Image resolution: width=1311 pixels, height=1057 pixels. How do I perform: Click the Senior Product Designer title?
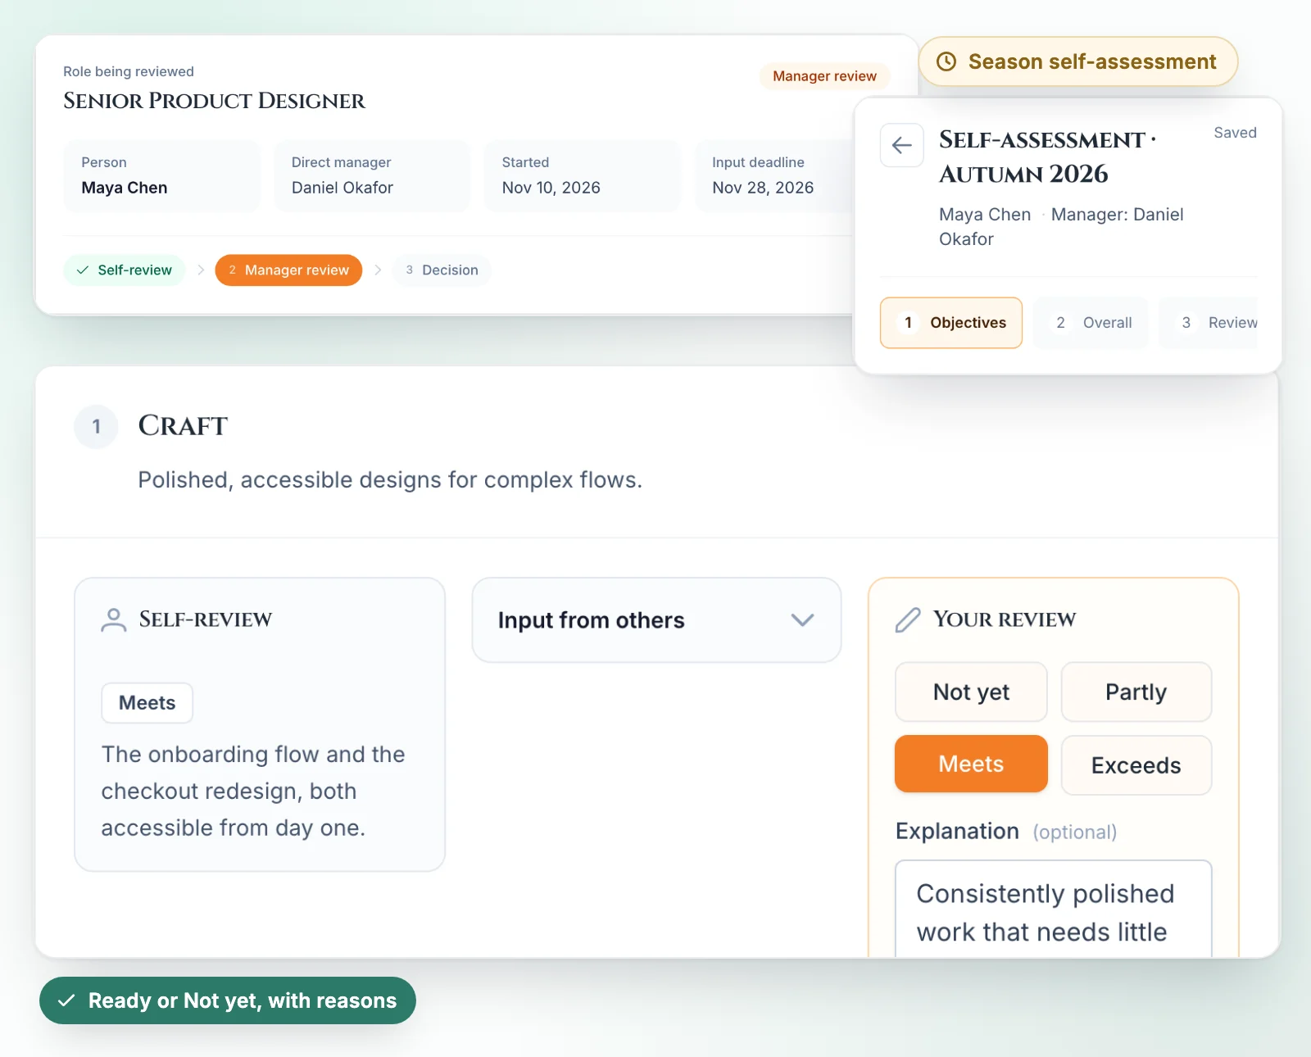point(214,101)
